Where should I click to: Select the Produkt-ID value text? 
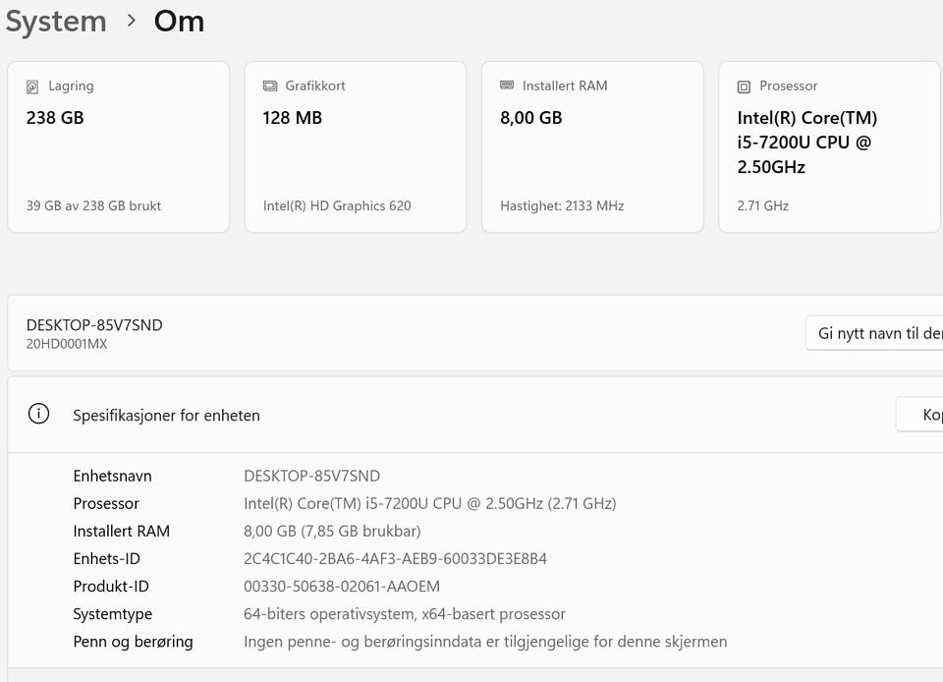(341, 587)
